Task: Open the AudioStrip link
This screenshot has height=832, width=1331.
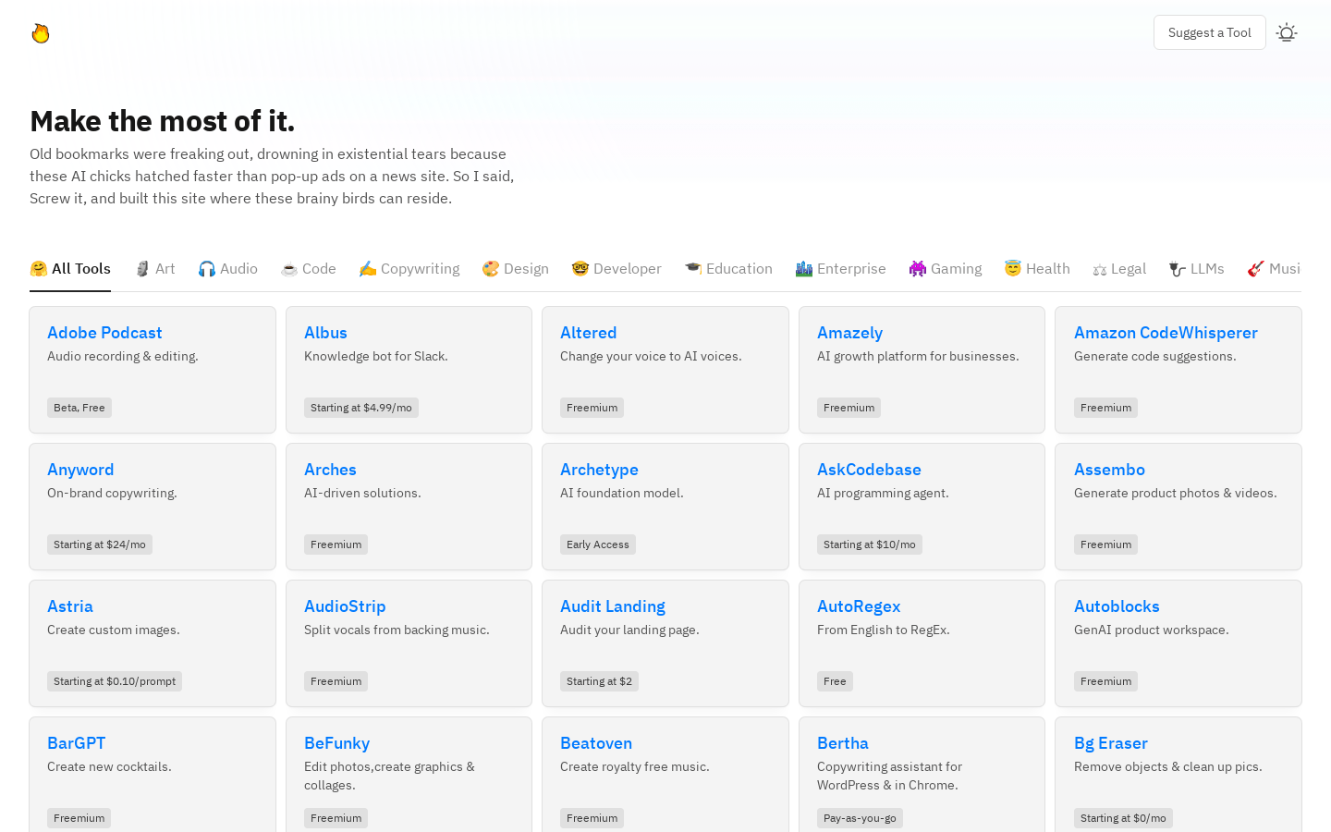Action: click(x=345, y=606)
